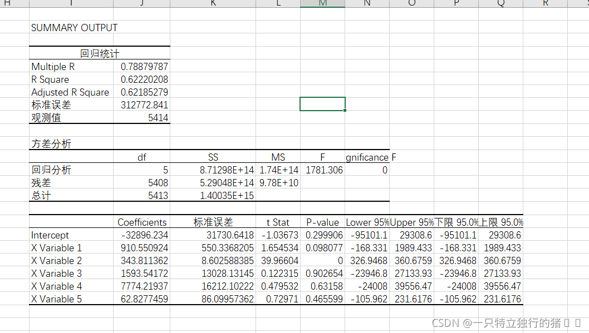589x333 pixels.
Task: Select the MS value 1.74E+14
Action: 278,170
